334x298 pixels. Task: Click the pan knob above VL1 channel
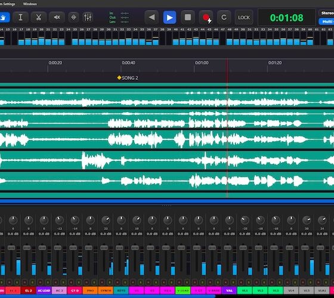245,221
